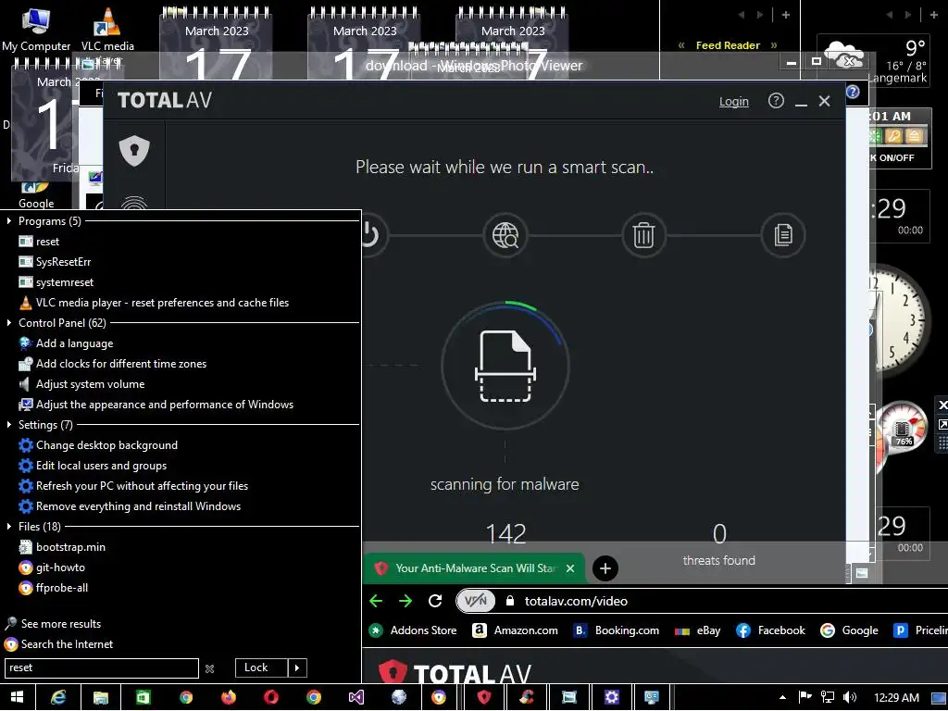Open the fingerprint icon in TotalAV sidebar
Image resolution: width=948 pixels, height=711 pixels.
pyautogui.click(x=134, y=203)
